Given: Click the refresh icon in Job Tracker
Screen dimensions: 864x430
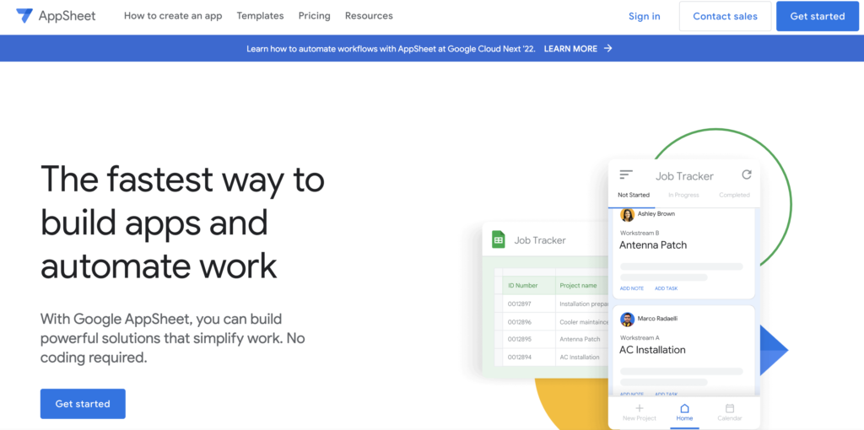Looking at the screenshot, I should 747,175.
